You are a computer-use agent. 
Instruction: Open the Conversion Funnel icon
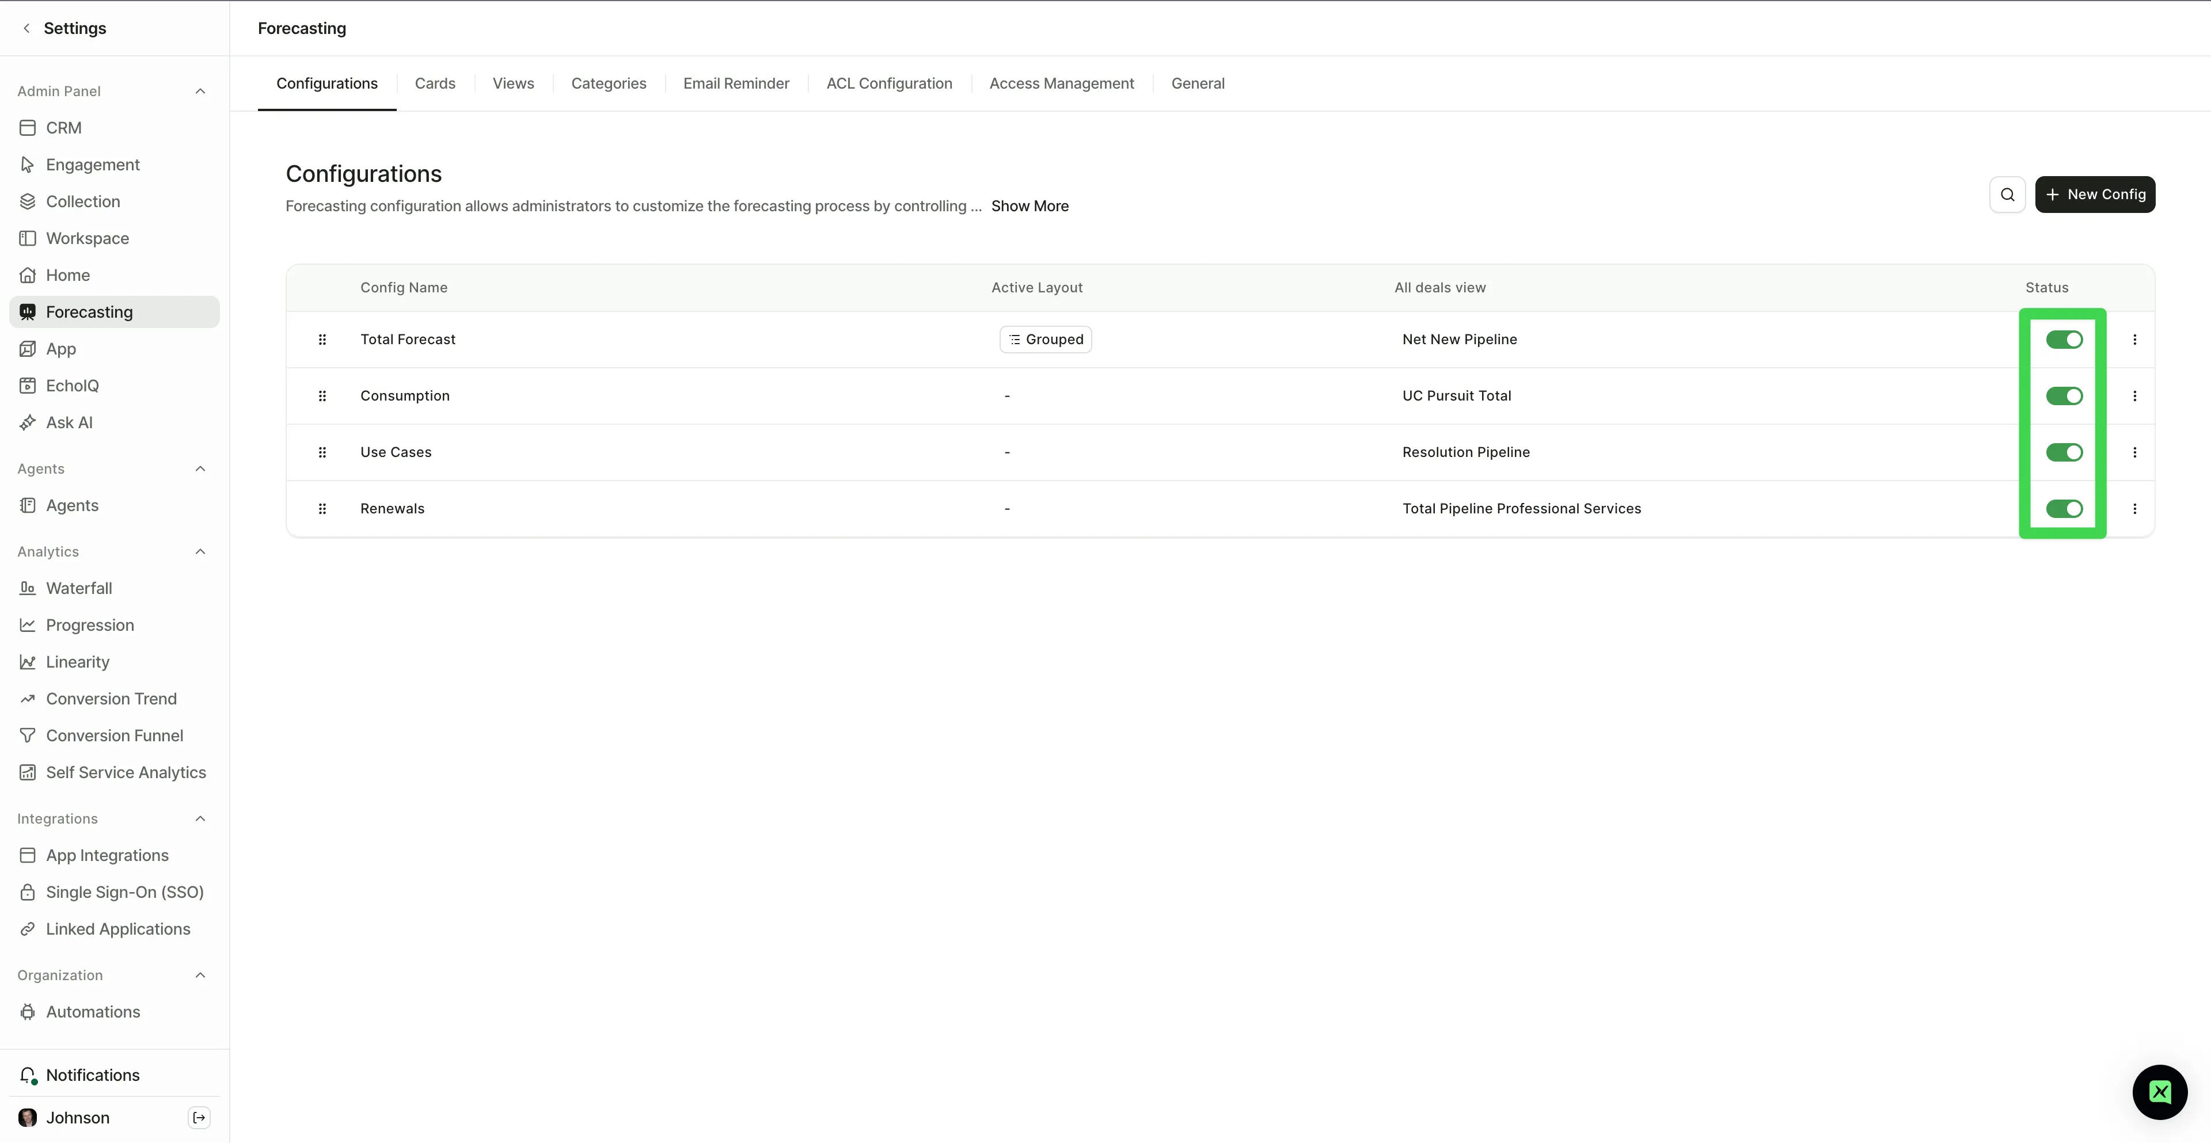pyautogui.click(x=28, y=736)
